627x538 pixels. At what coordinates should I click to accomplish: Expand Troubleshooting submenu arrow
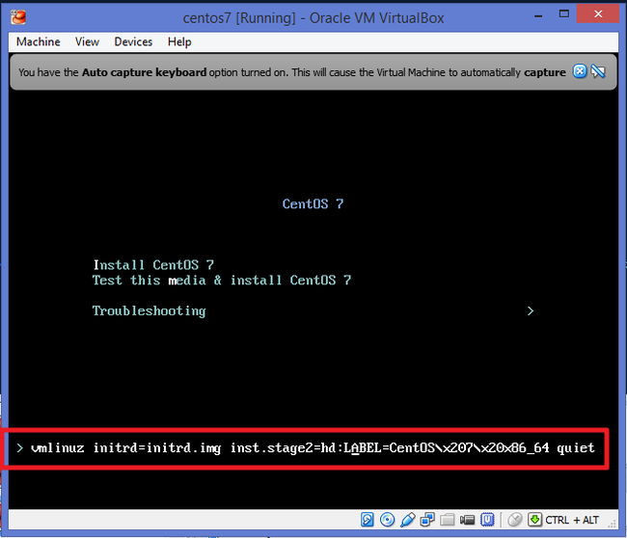531,311
